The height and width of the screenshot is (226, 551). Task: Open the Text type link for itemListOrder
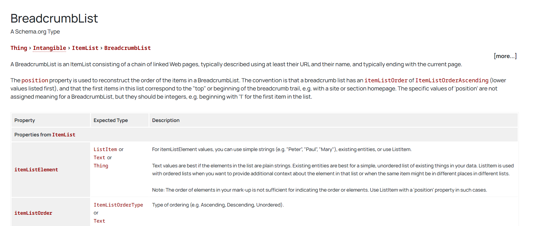99,221
